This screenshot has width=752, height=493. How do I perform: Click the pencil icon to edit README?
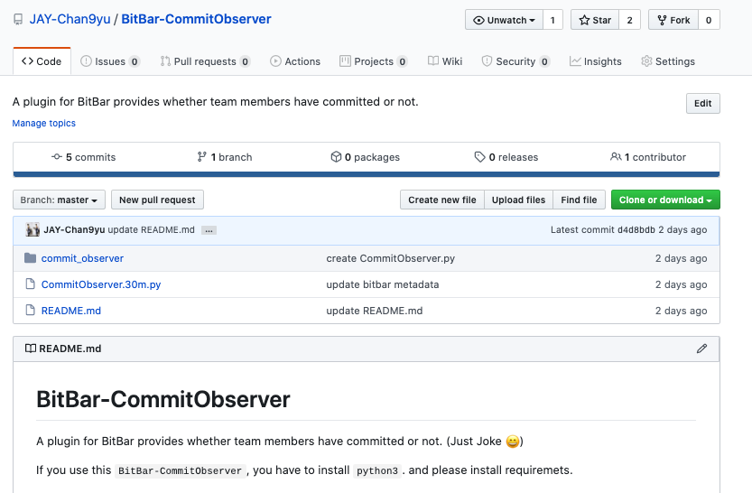pyautogui.click(x=701, y=349)
